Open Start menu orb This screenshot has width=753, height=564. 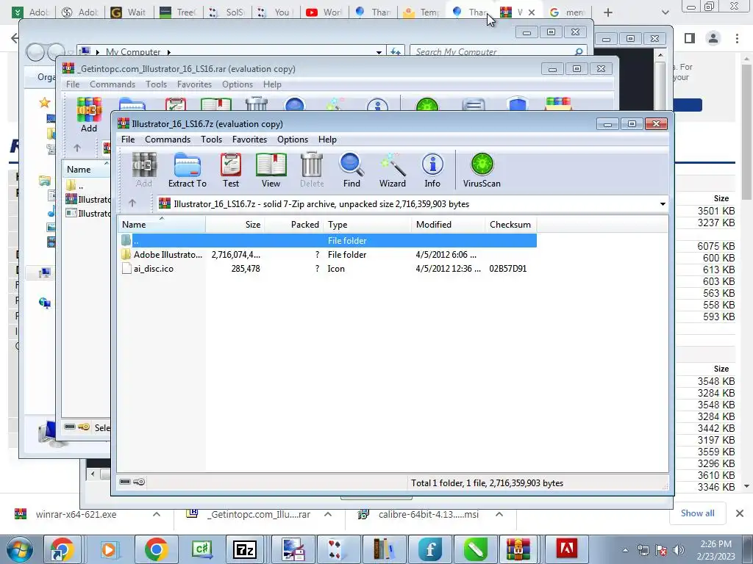point(20,549)
